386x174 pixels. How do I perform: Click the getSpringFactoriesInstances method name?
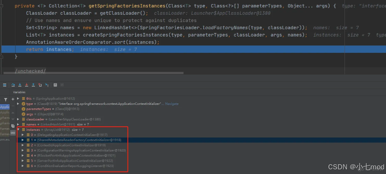[127, 6]
